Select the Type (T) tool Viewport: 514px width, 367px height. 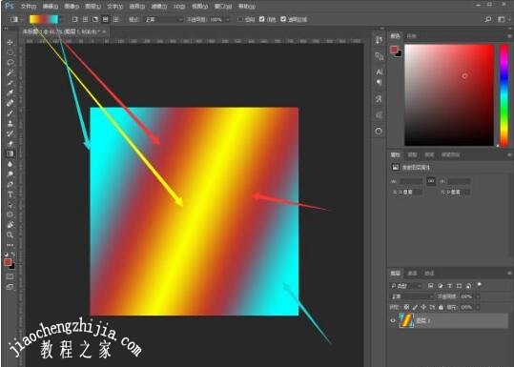10,194
